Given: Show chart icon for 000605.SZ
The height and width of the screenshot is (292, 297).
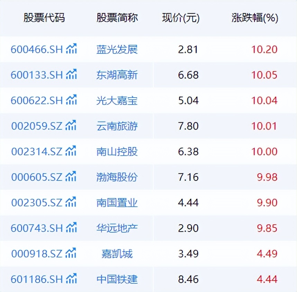Looking at the screenshot, I should pos(71,176).
